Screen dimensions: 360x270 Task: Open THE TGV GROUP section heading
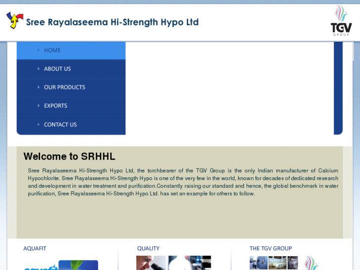pyautogui.click(x=271, y=248)
